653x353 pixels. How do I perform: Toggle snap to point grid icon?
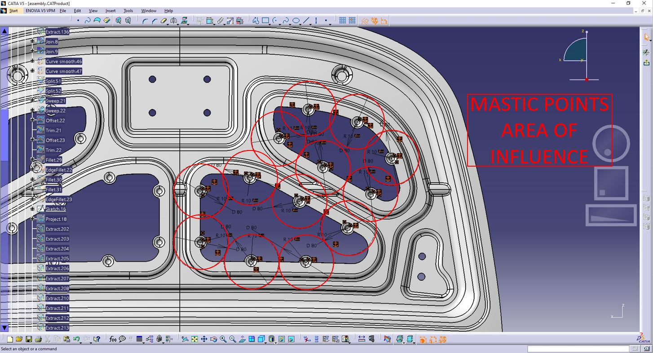[x=352, y=21]
